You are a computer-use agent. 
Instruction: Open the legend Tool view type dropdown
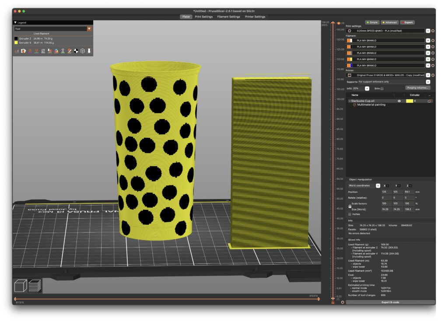(x=89, y=29)
